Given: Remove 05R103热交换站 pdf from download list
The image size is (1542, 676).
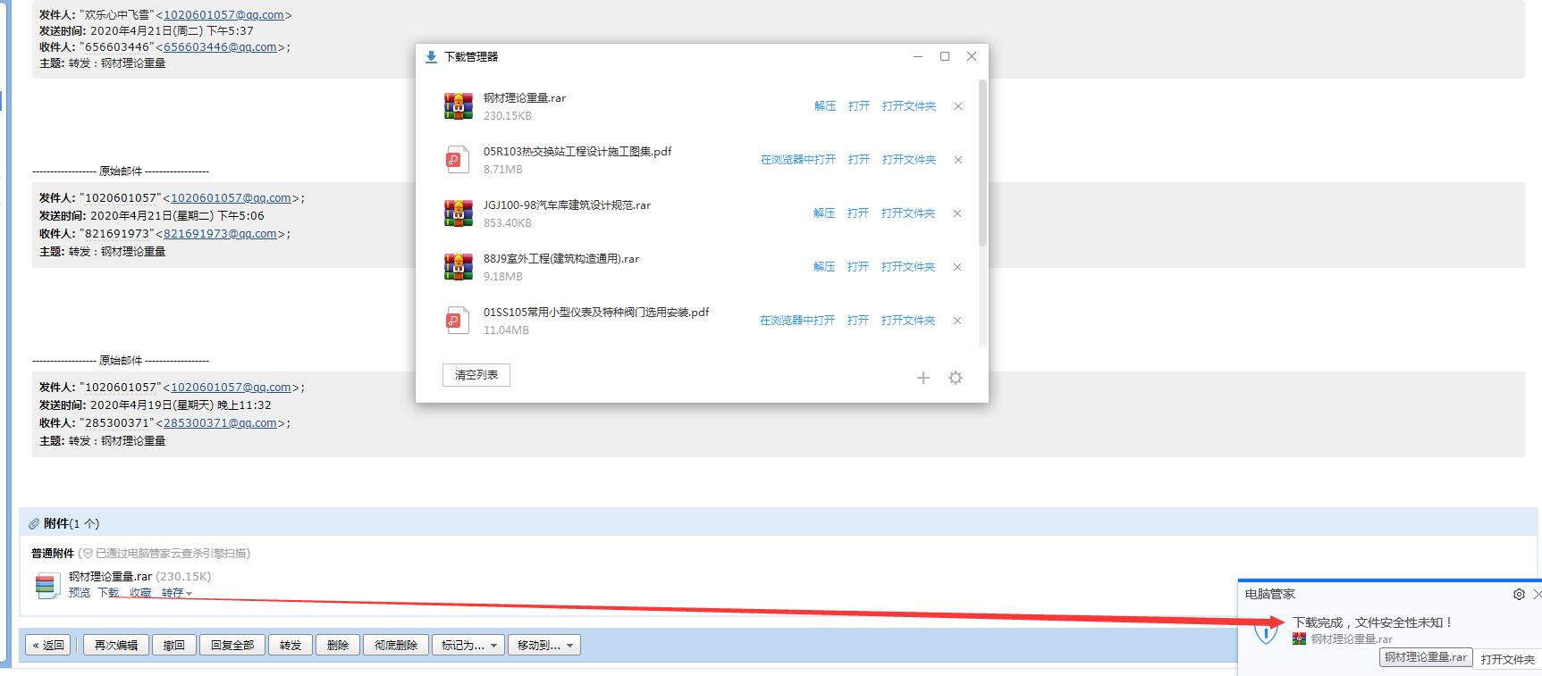Looking at the screenshot, I should tap(958, 160).
